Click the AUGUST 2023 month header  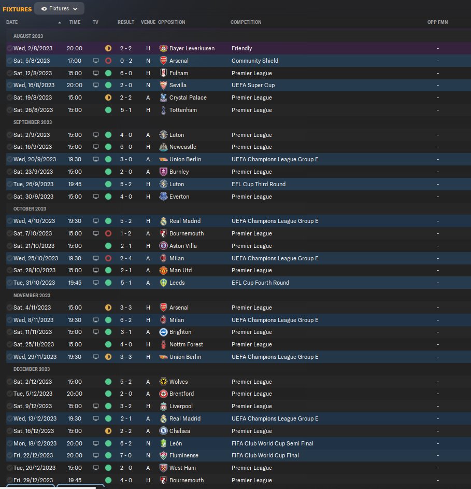click(x=28, y=36)
